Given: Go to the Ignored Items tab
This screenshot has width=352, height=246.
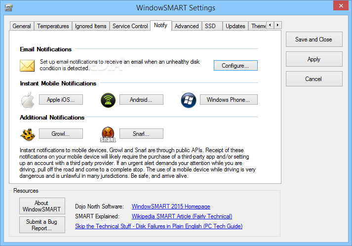Looking at the screenshot, I should coord(91,26).
